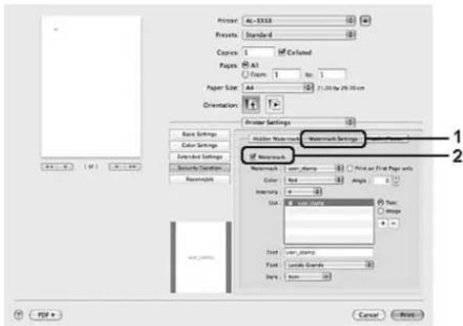Open the Intensity dropdown
Viewport: 463px width, 326px height.
tap(303, 192)
